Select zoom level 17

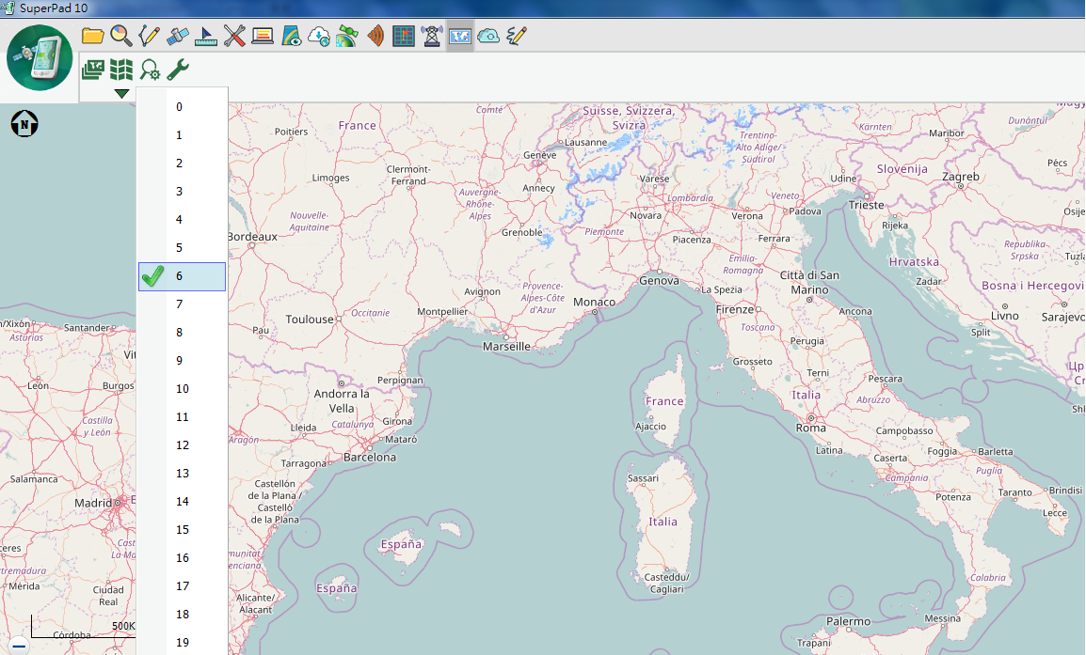[x=183, y=585]
